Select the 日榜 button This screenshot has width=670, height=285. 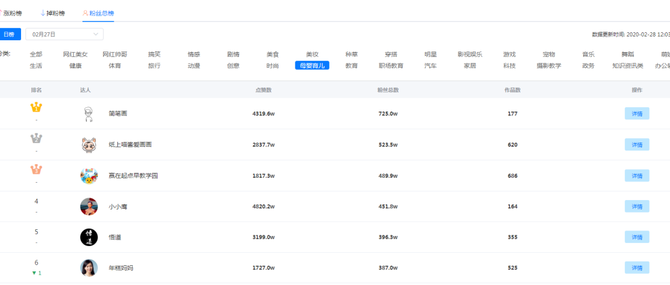(x=9, y=34)
